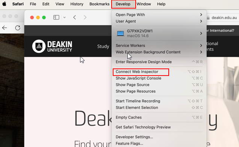Expand Web Extension Background Content submenu
This screenshot has width=239, height=147.
tap(159, 52)
